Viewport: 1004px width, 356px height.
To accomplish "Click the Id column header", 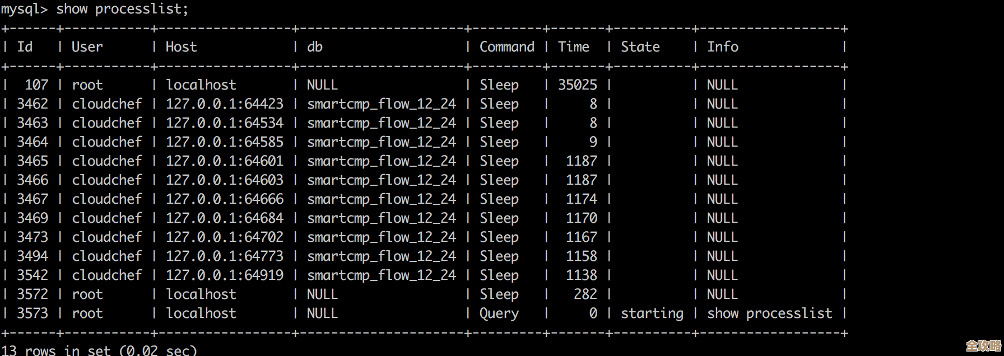I will [x=25, y=47].
